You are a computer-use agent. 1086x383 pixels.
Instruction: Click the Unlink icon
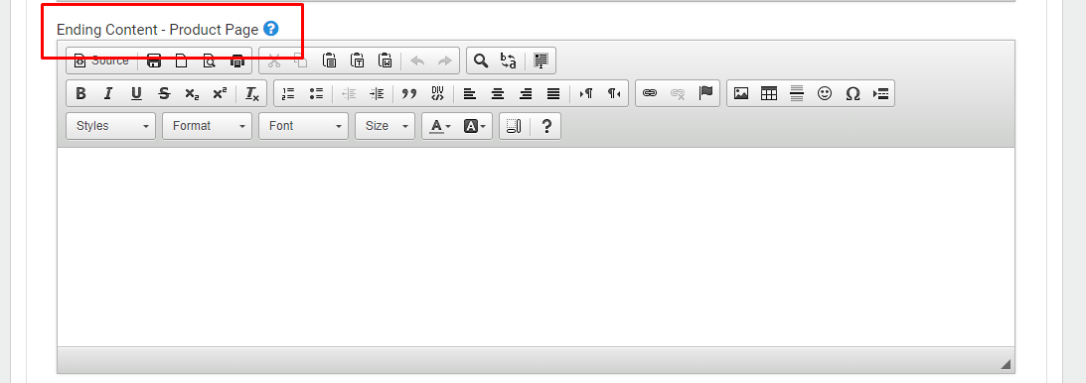pos(678,93)
